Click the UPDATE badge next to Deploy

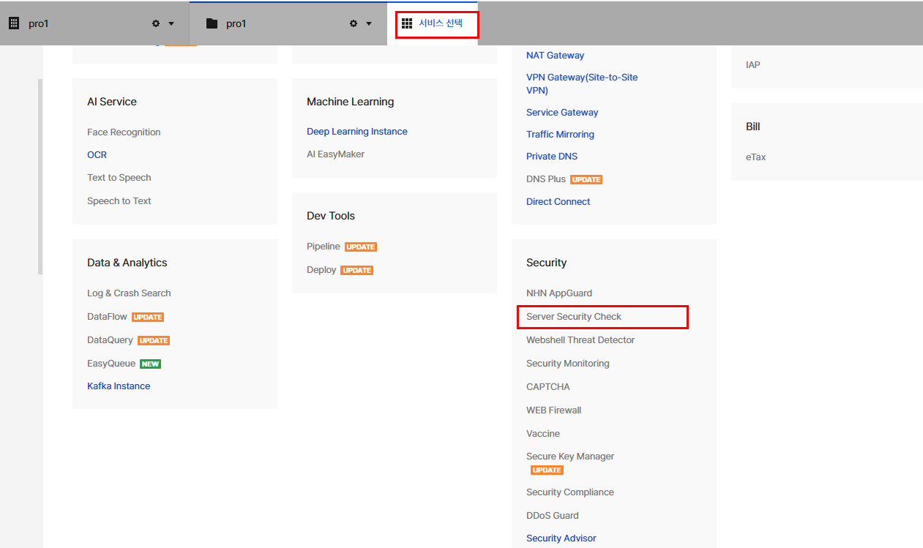pos(357,271)
